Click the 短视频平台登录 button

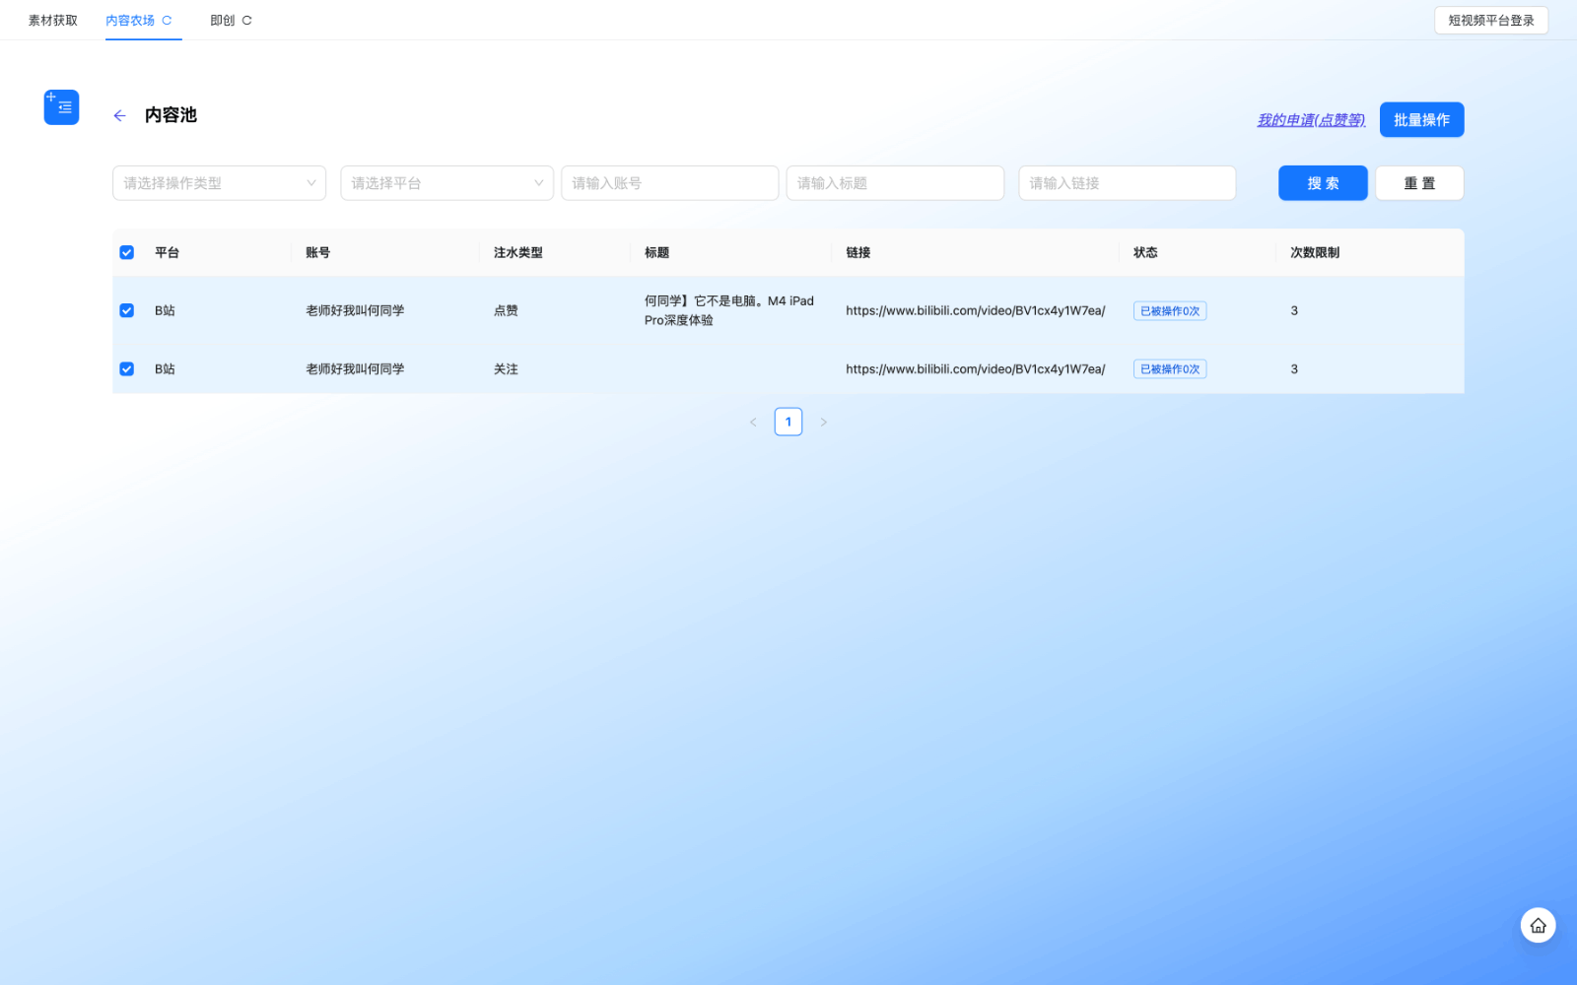[1491, 21]
